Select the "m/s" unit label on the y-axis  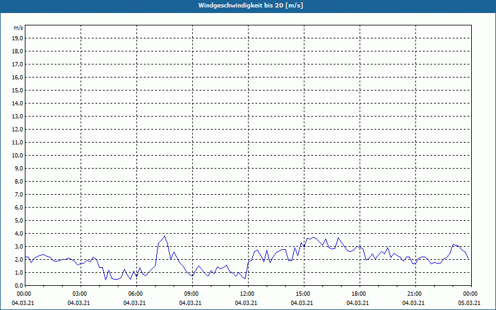tap(19, 28)
